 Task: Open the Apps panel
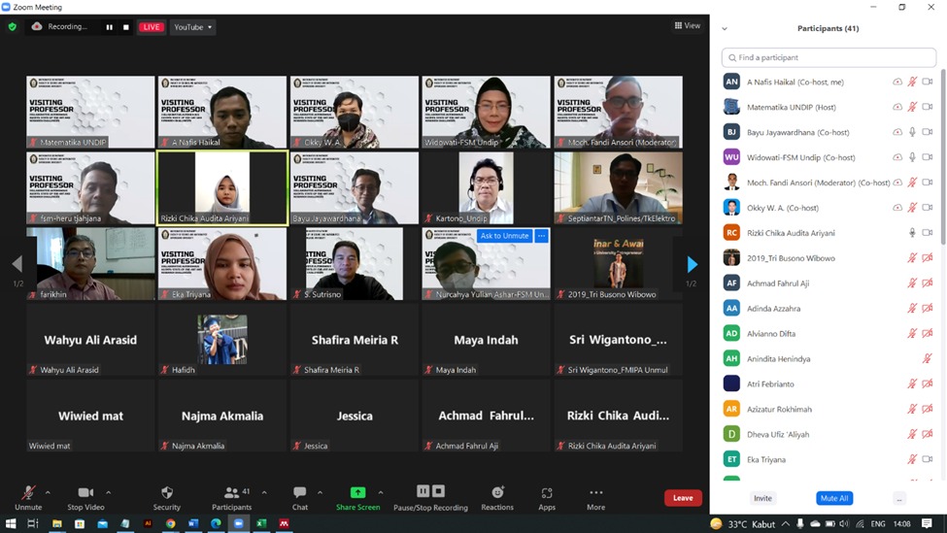click(547, 493)
